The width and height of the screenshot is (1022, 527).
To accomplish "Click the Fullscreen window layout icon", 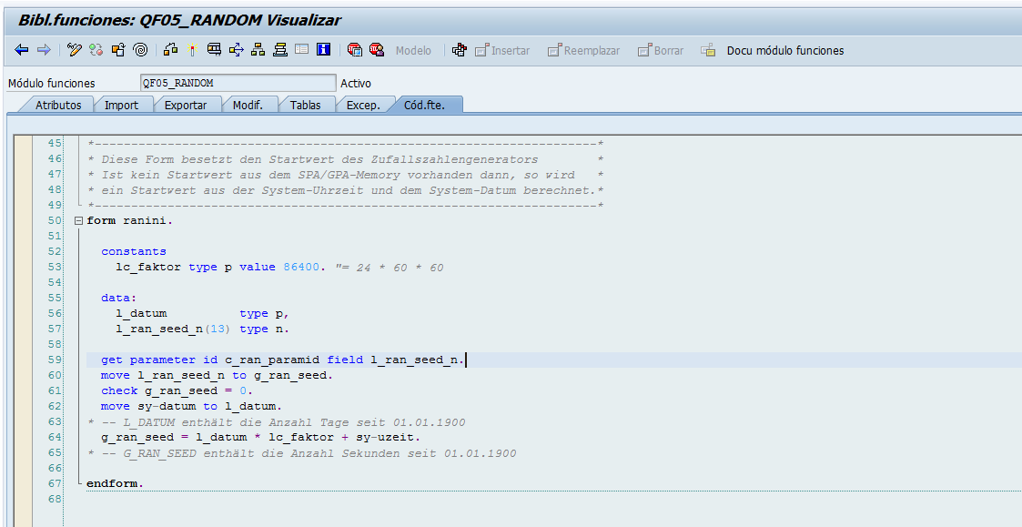I will (302, 49).
